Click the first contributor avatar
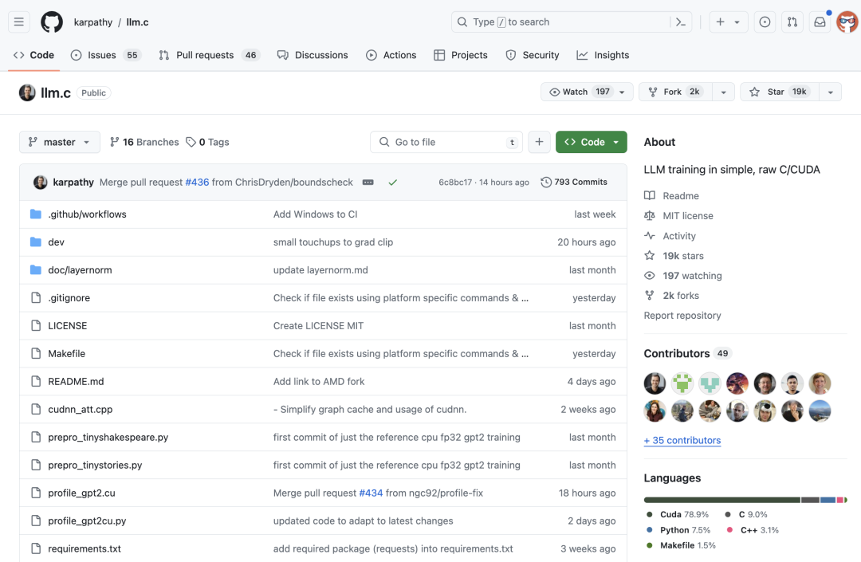Viewport: 861px width, 562px height. [x=655, y=383]
